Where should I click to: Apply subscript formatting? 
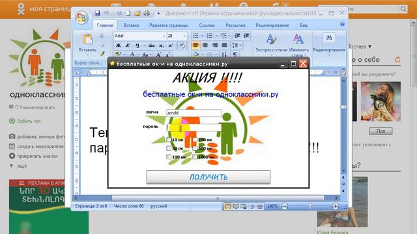coord(161,45)
